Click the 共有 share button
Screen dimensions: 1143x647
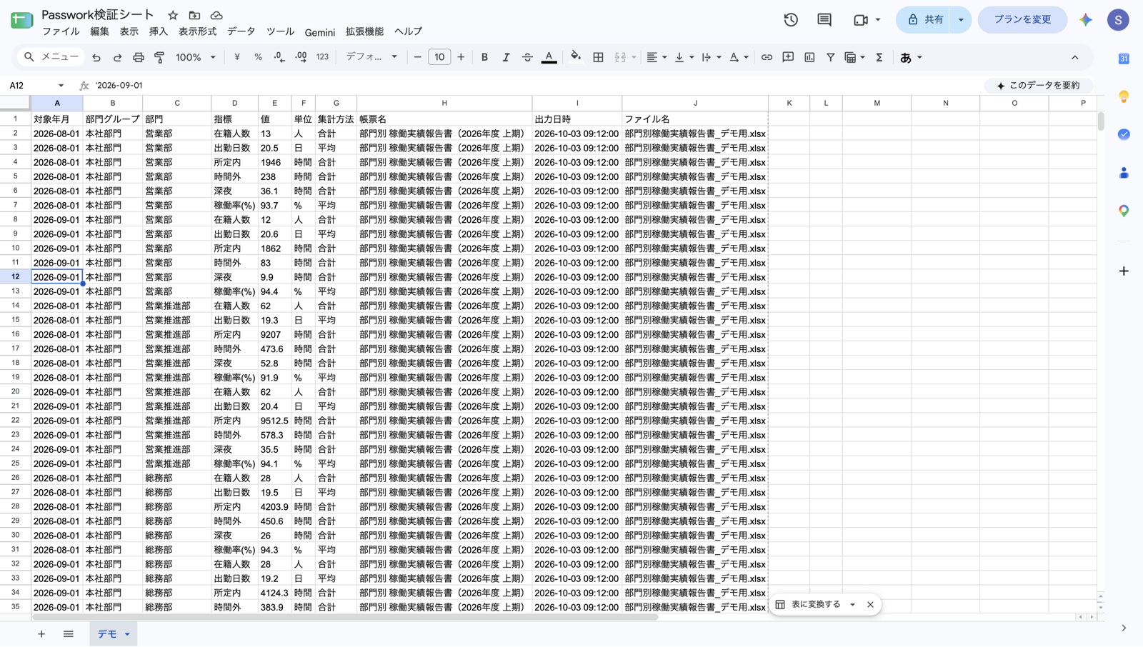924,20
